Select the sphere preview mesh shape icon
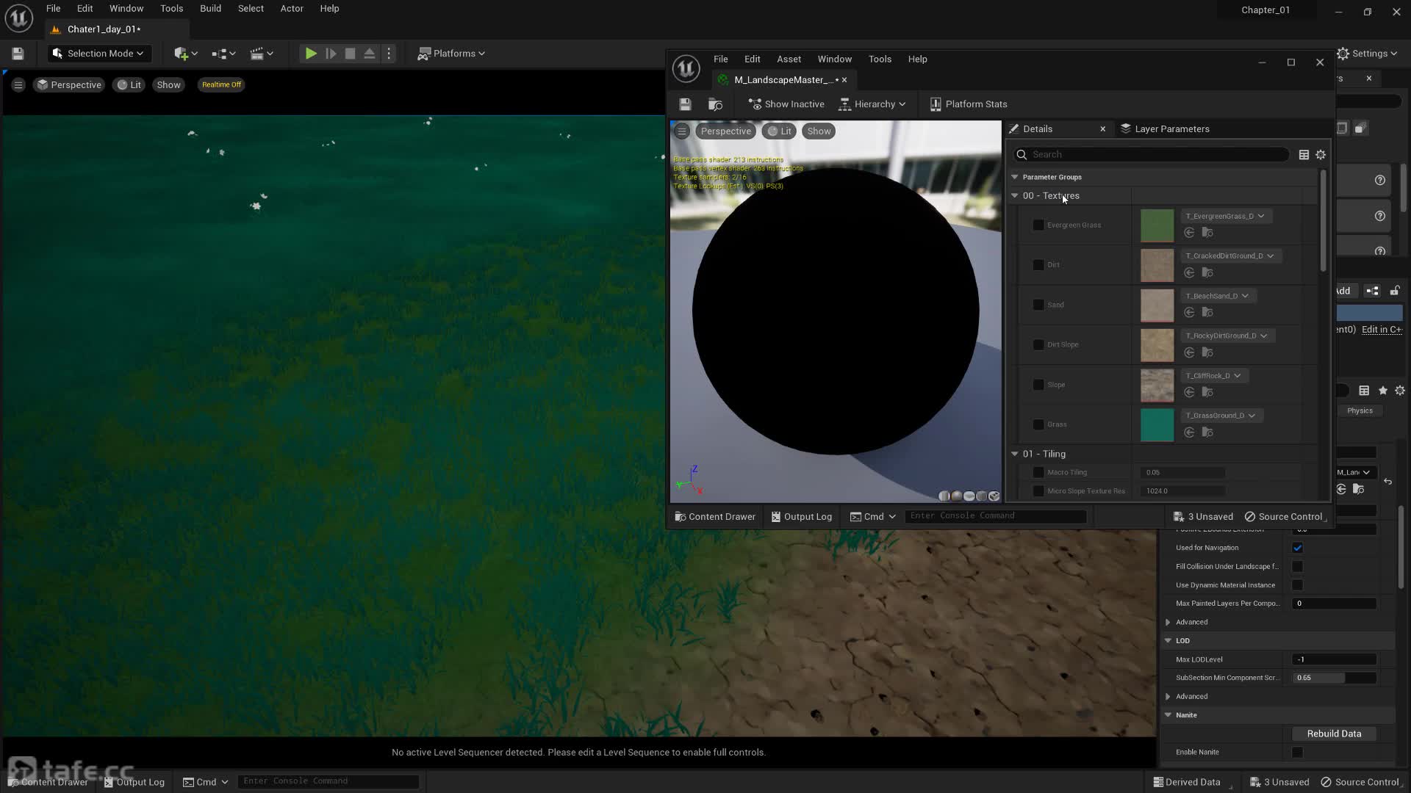 (957, 496)
